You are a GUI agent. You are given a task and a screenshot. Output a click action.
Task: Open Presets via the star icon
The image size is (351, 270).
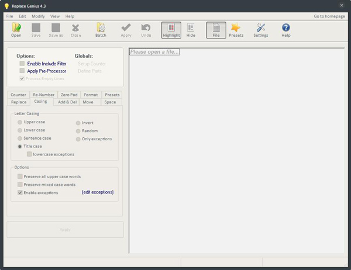(x=236, y=30)
